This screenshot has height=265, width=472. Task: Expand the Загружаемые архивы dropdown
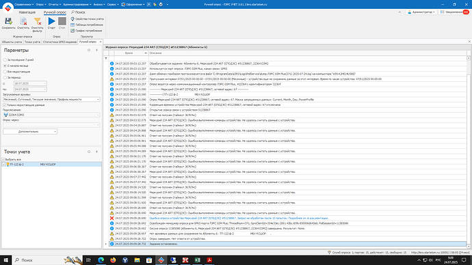(x=98, y=99)
